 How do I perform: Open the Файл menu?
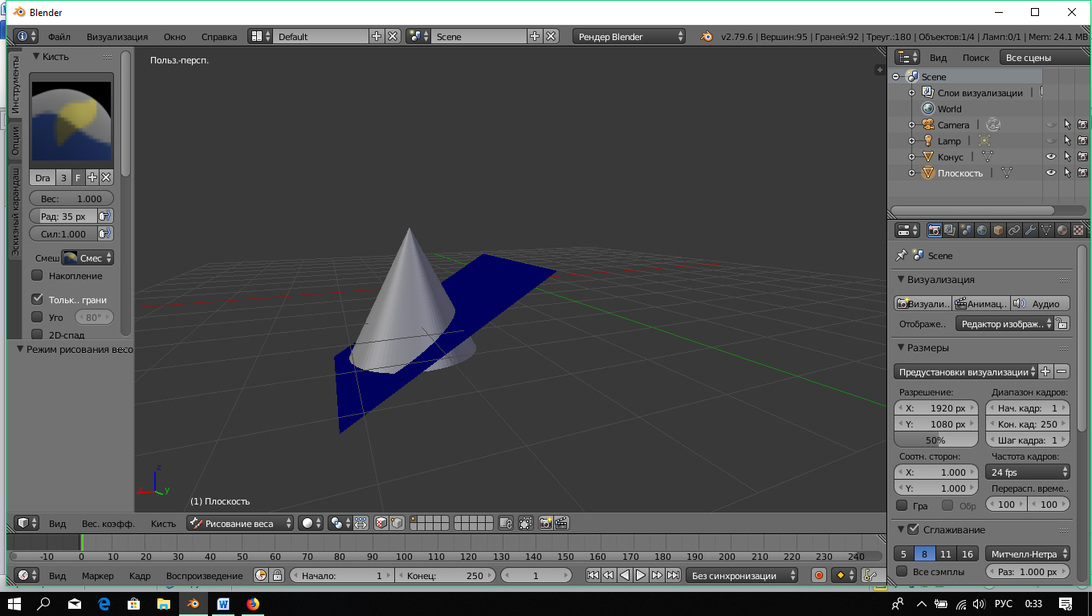(59, 37)
